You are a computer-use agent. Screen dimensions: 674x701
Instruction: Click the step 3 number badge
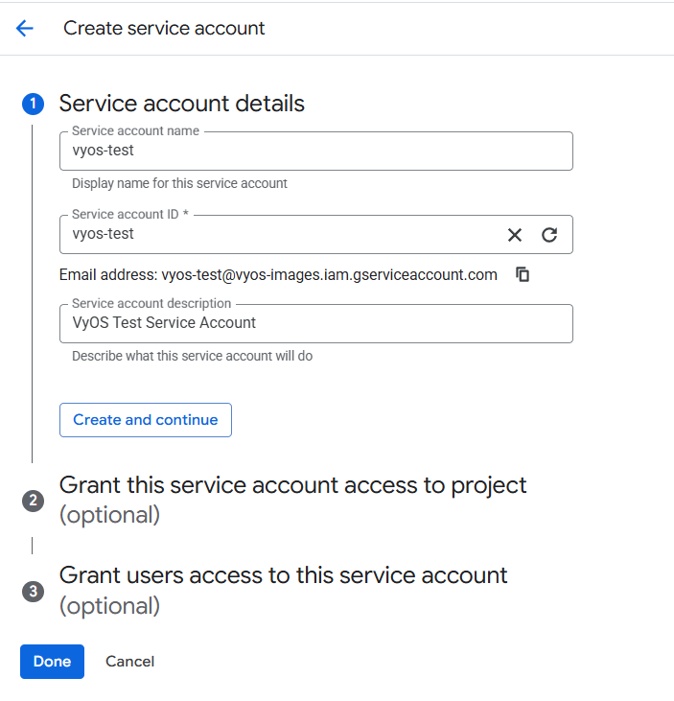click(33, 592)
